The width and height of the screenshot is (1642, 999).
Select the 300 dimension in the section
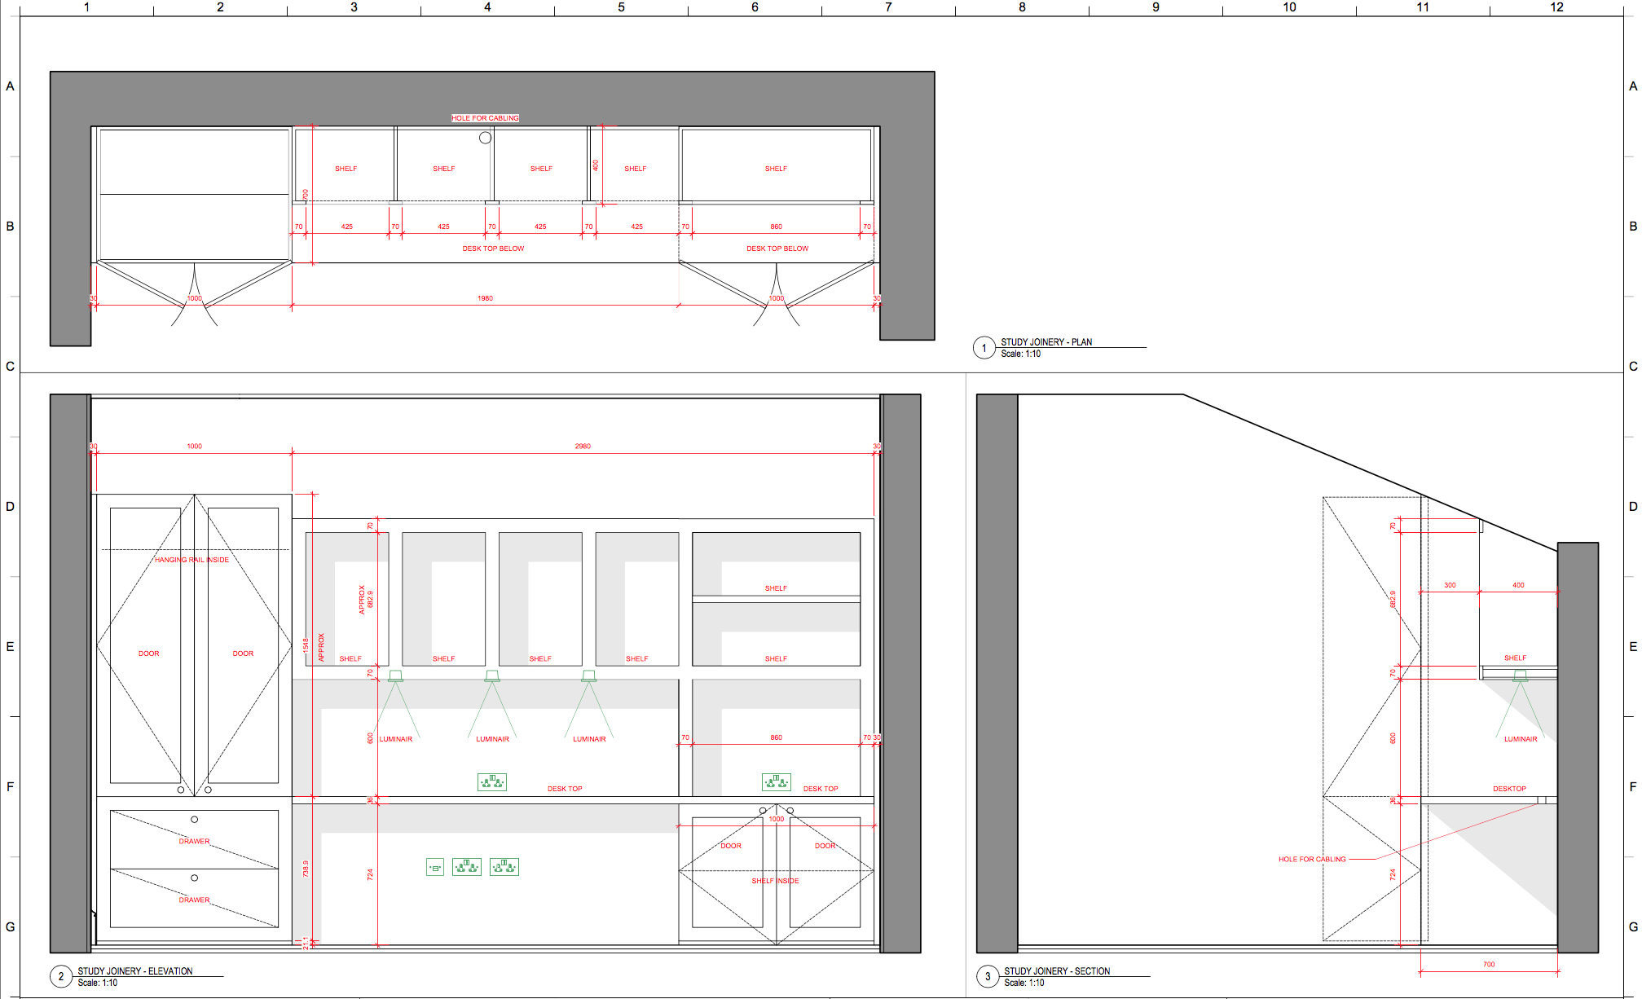(1450, 585)
